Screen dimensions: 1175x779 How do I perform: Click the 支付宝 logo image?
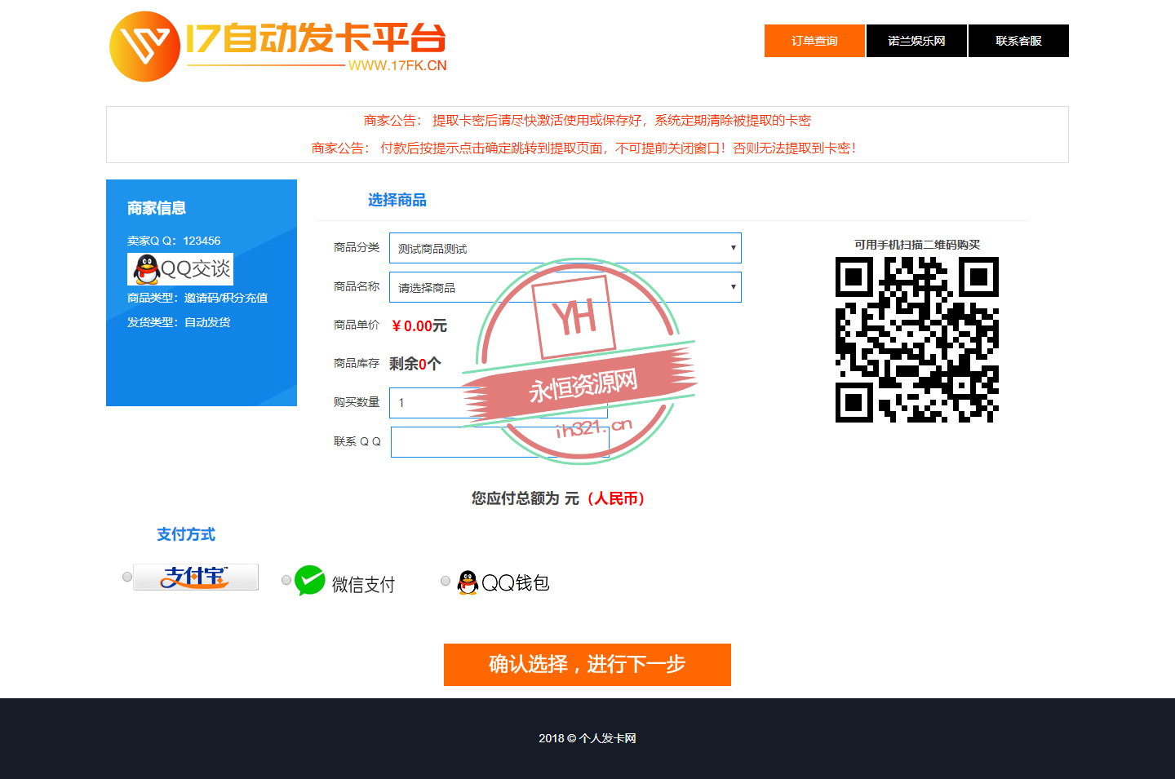point(196,577)
